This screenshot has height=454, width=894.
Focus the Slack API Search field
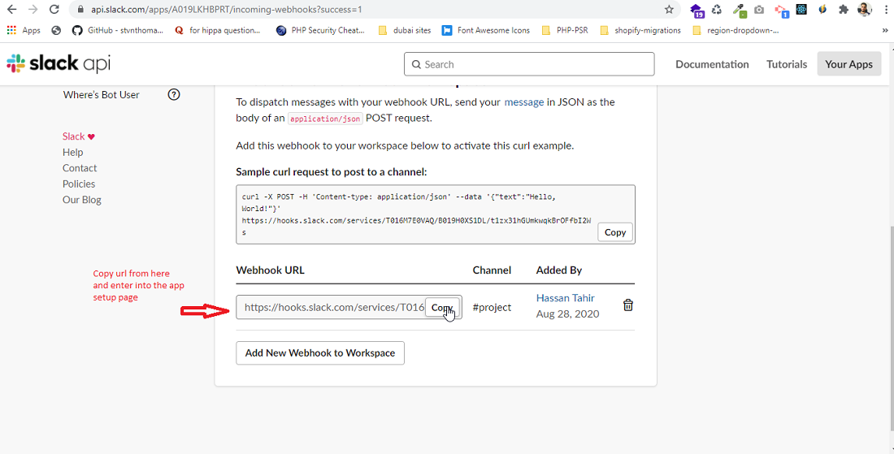(529, 64)
